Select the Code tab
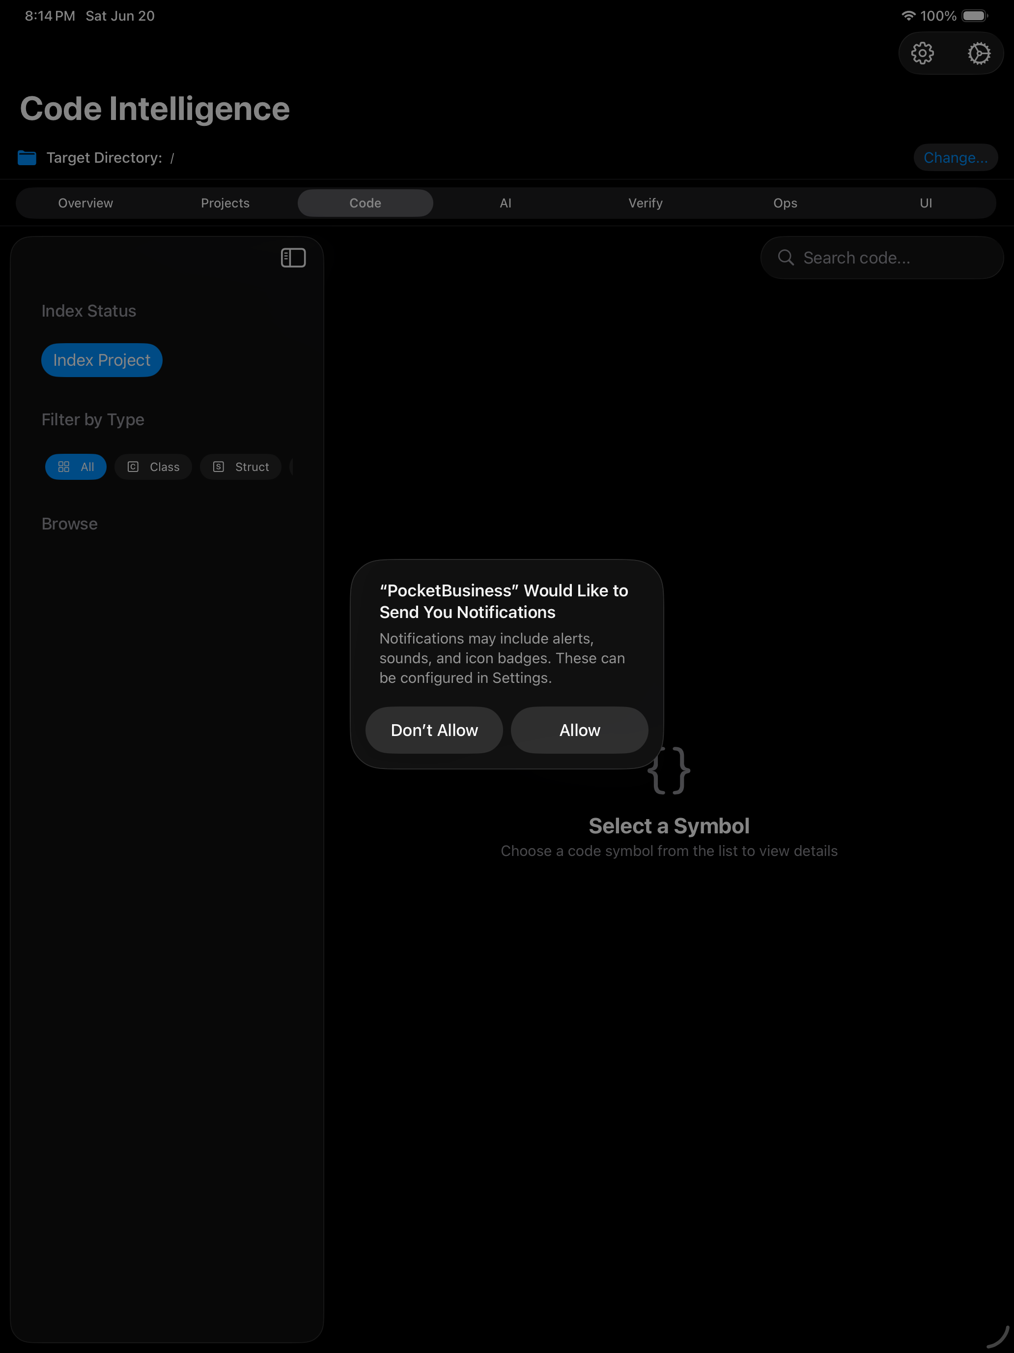The image size is (1014, 1353). tap(366, 203)
